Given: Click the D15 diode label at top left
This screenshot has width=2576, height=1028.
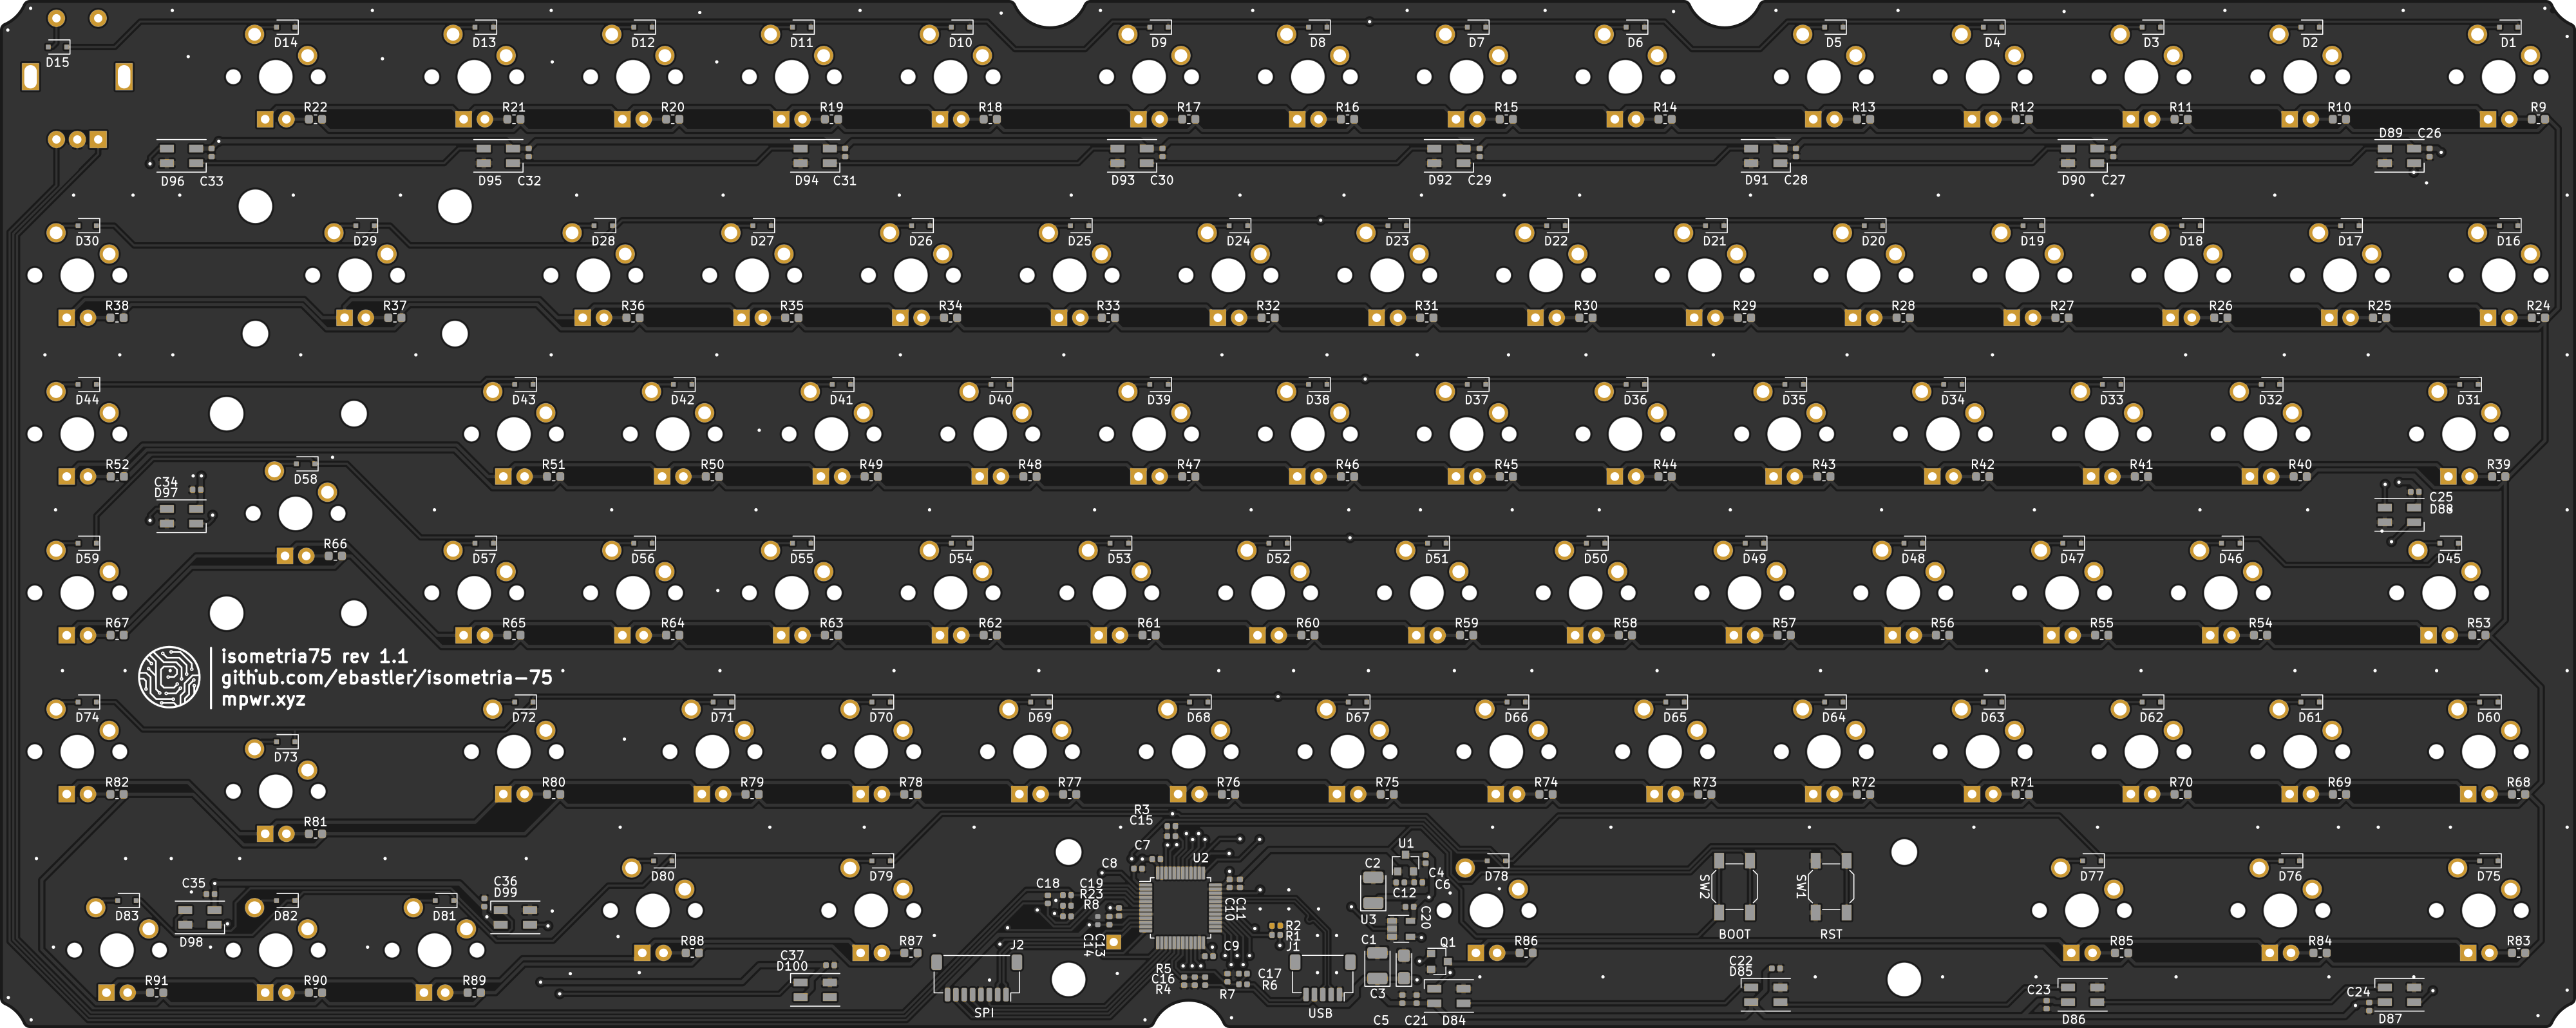Looking at the screenshot, I should [x=57, y=62].
